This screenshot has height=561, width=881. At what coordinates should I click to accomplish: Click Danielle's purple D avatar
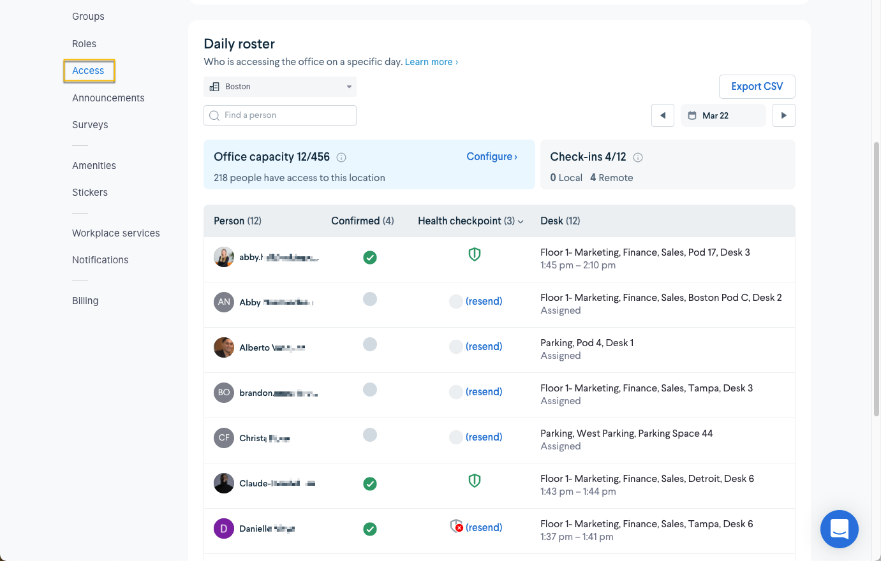point(224,528)
